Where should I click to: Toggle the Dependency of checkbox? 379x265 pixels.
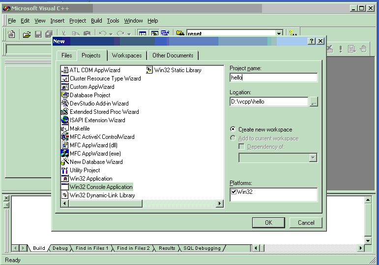coord(241,147)
